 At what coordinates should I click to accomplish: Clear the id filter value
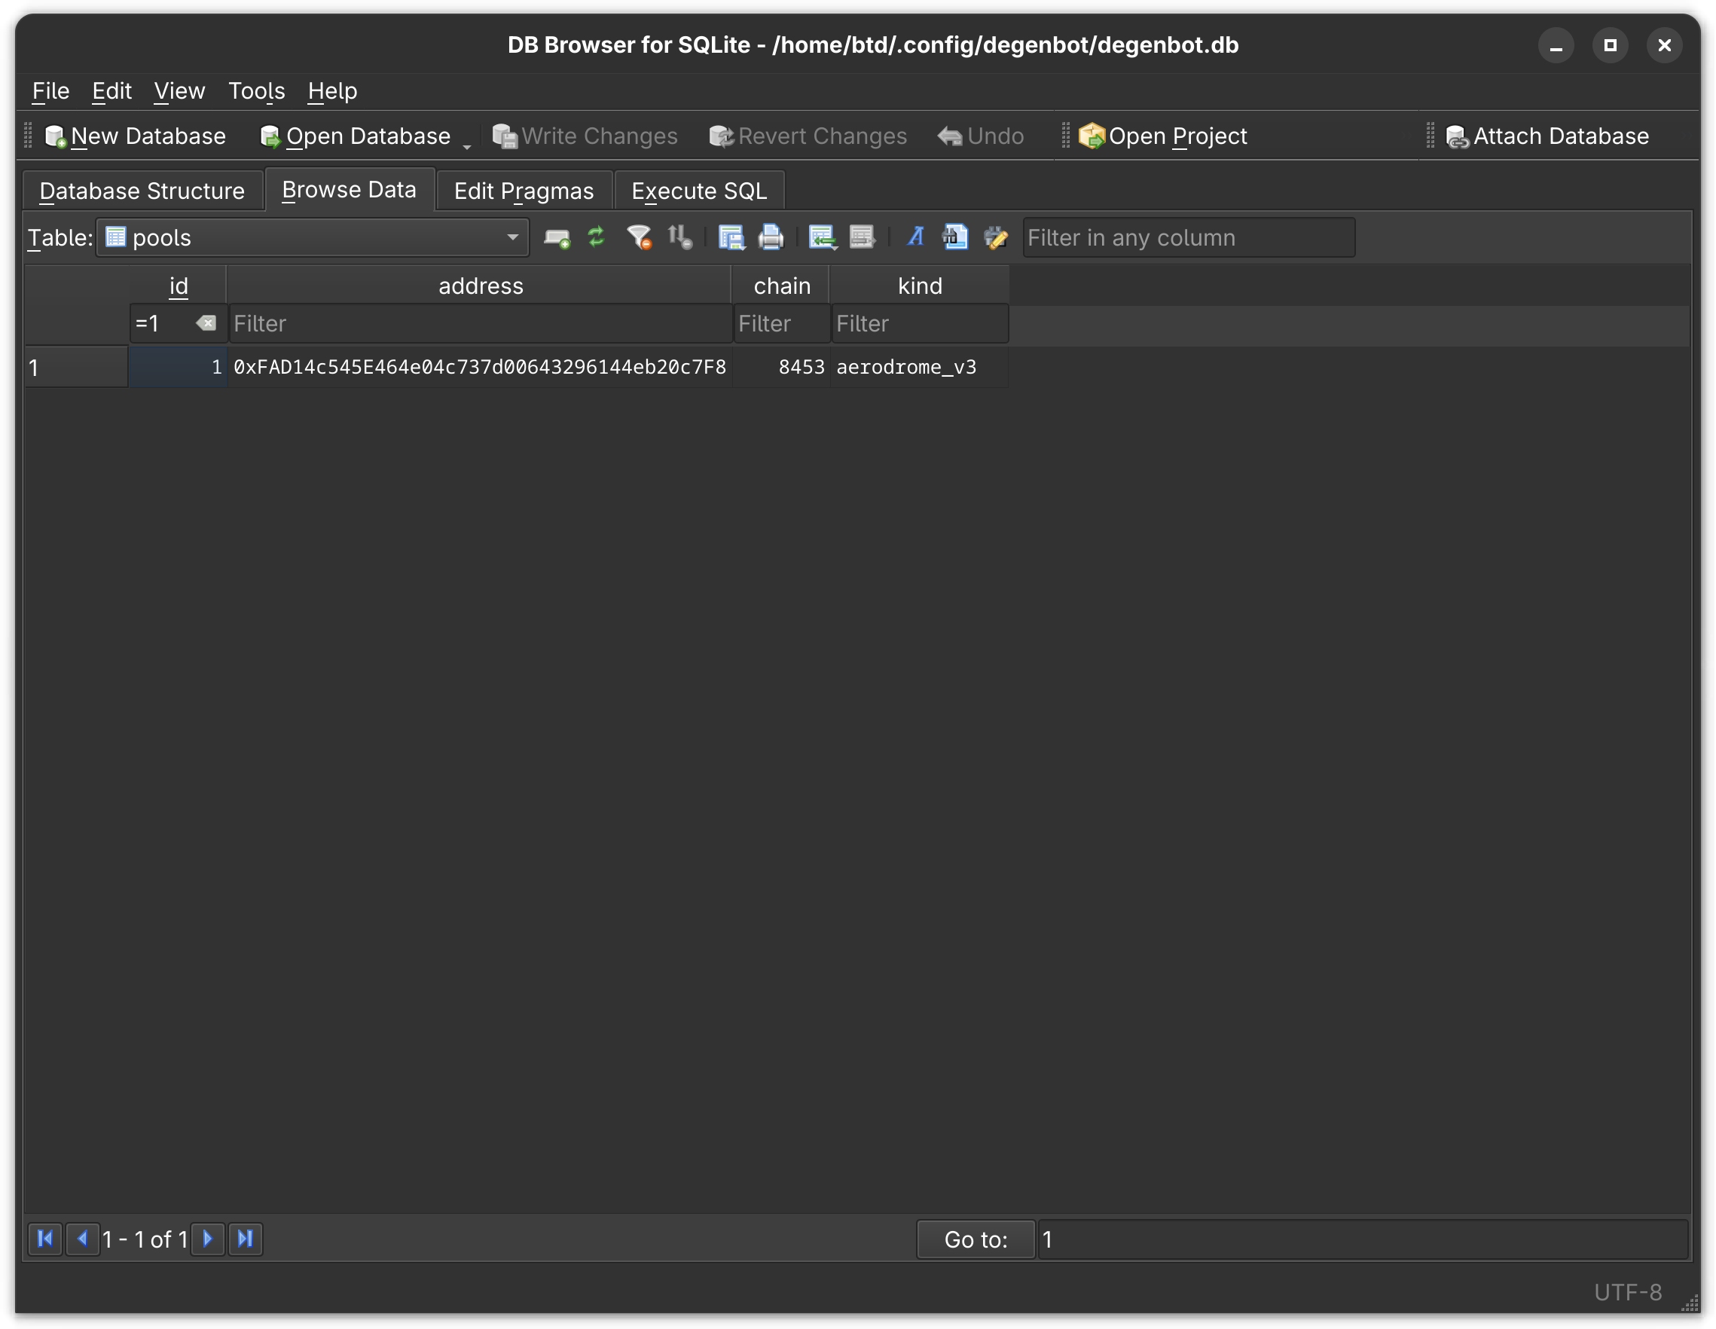206,323
